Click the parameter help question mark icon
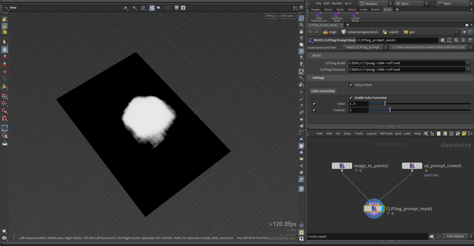The height and width of the screenshot is (246, 474). point(470,40)
